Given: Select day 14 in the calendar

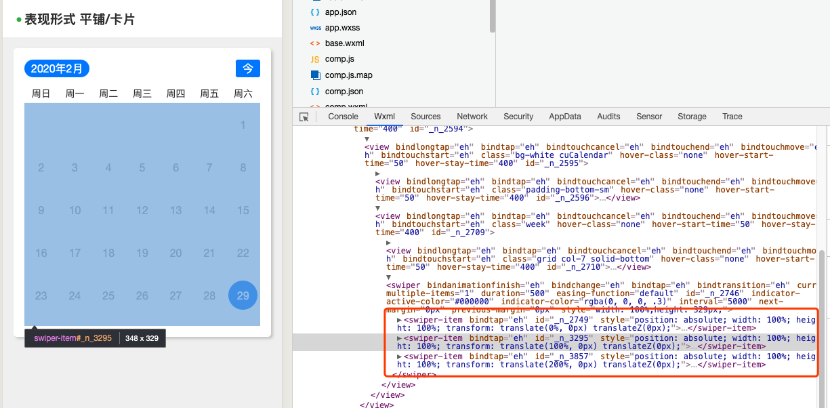Looking at the screenshot, I should 209,210.
